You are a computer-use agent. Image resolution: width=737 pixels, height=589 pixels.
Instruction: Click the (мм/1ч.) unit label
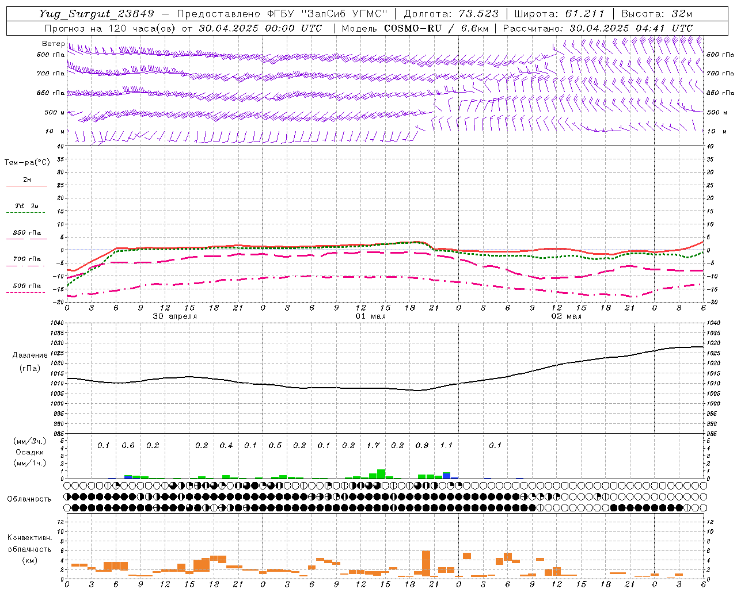29,463
